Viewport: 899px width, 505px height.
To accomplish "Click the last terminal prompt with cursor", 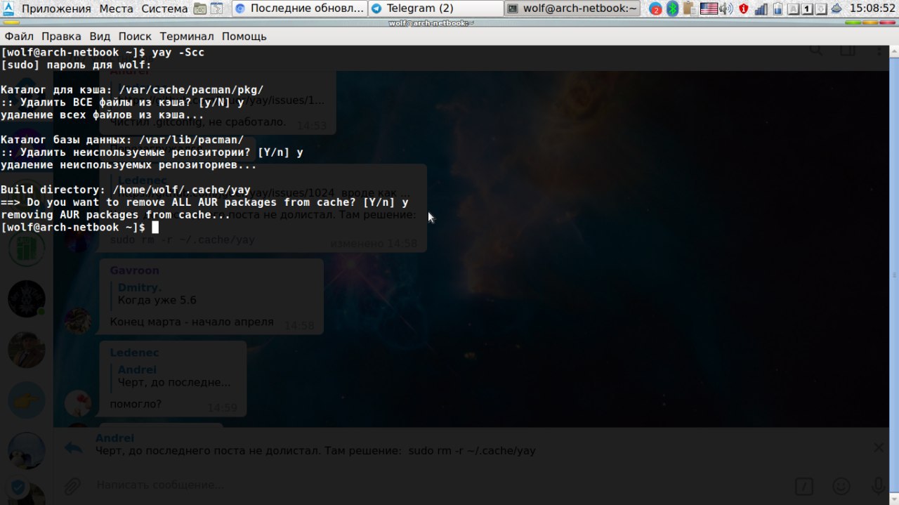I will pyautogui.click(x=80, y=228).
